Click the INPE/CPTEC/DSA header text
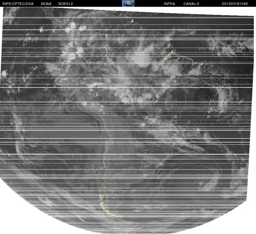The width and height of the screenshot is (256, 234). point(18,4)
